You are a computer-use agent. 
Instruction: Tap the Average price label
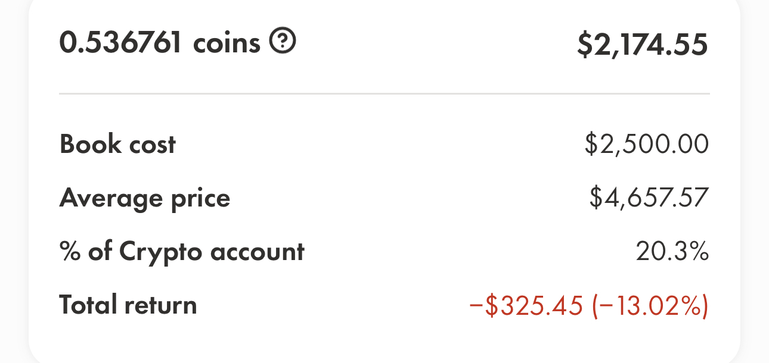(145, 198)
